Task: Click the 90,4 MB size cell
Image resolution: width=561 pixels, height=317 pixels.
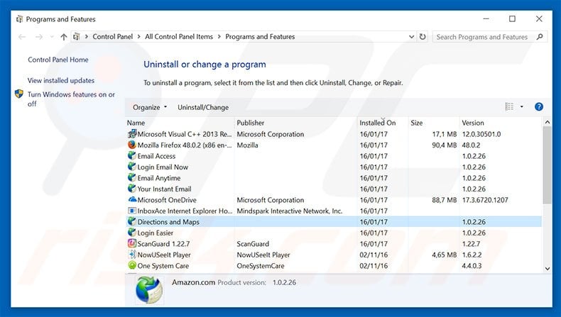Action: click(x=445, y=145)
